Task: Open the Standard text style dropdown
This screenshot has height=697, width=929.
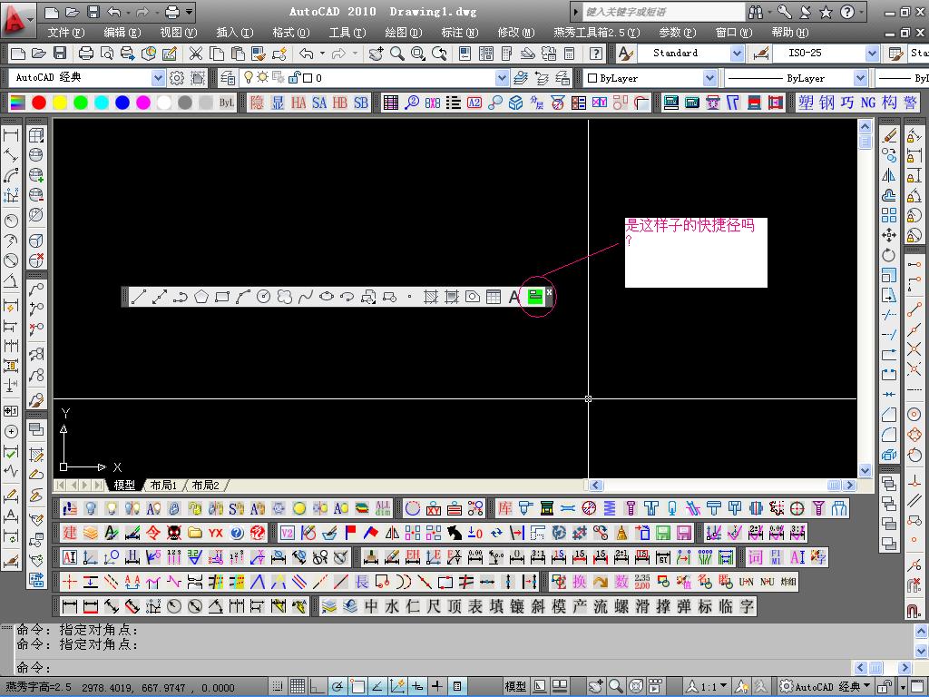Action: 737,54
